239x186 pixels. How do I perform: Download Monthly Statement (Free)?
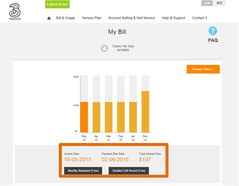pos(83,171)
